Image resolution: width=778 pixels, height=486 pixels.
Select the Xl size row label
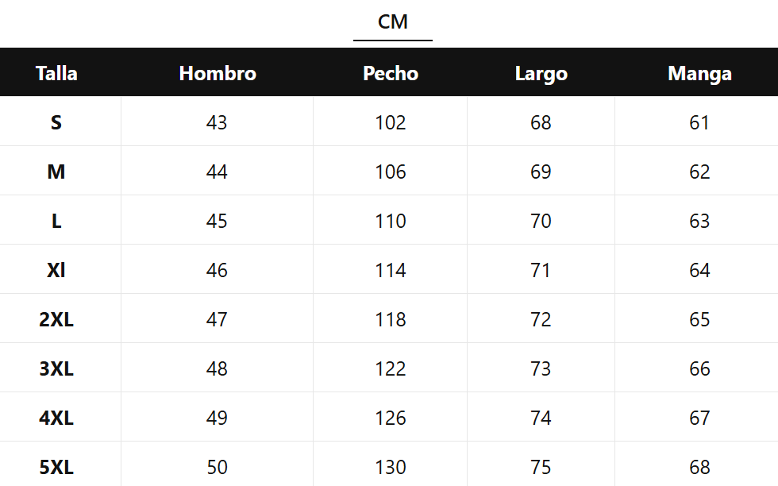56,271
